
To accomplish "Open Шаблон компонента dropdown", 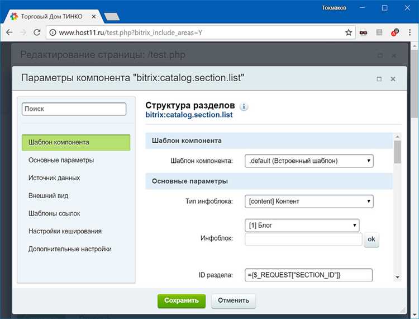I will click(x=309, y=161).
